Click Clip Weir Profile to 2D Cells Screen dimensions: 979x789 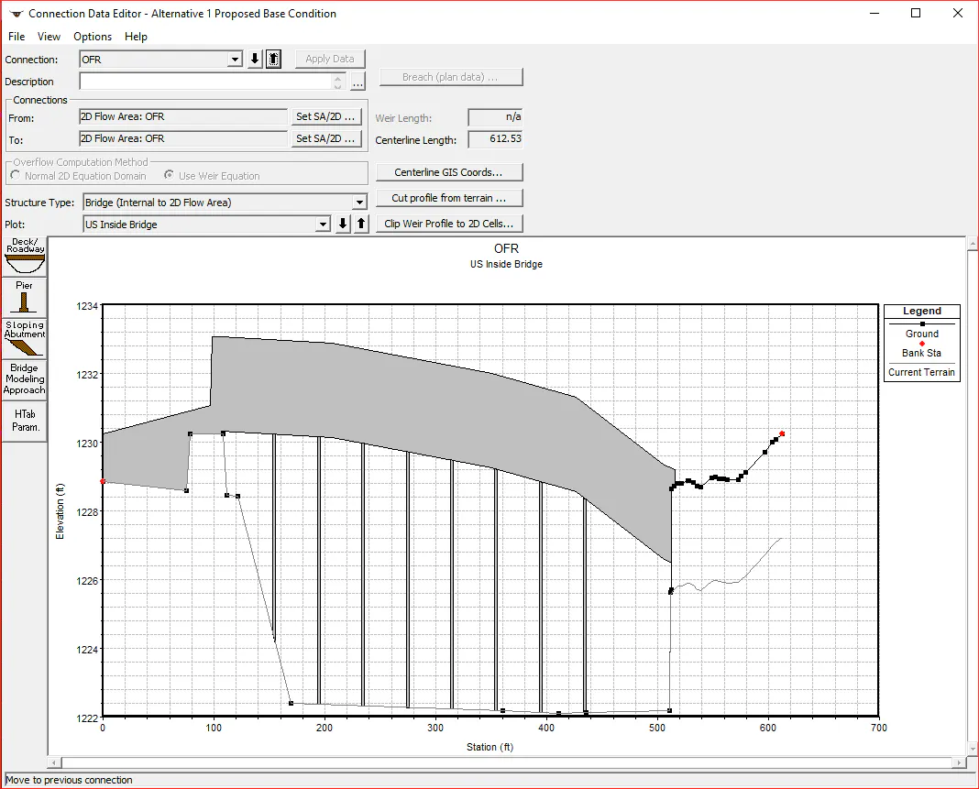[x=449, y=224]
